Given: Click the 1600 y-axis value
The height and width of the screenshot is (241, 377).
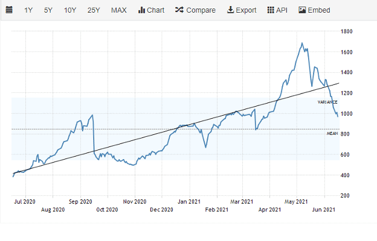Looking at the screenshot, I should (346, 52).
